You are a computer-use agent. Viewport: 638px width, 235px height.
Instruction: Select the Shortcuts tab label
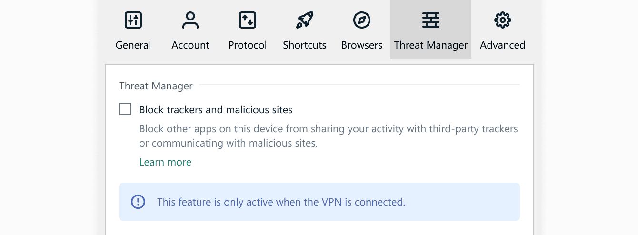tap(305, 45)
